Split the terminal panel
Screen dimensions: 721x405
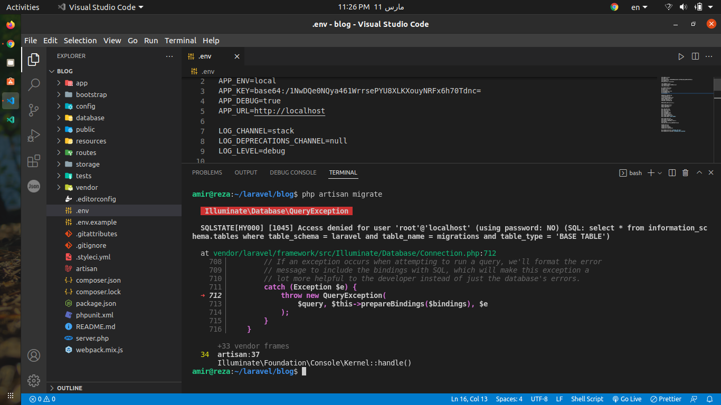click(x=672, y=172)
